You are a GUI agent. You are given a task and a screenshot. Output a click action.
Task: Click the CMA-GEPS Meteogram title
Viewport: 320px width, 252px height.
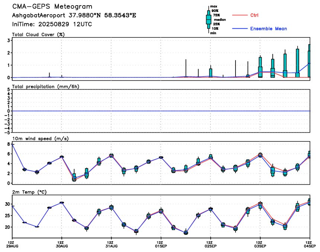point(52,7)
